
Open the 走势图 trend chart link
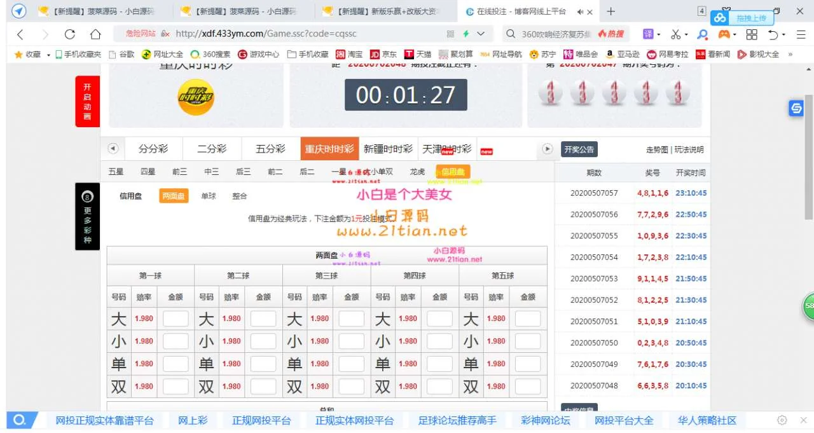[657, 150]
